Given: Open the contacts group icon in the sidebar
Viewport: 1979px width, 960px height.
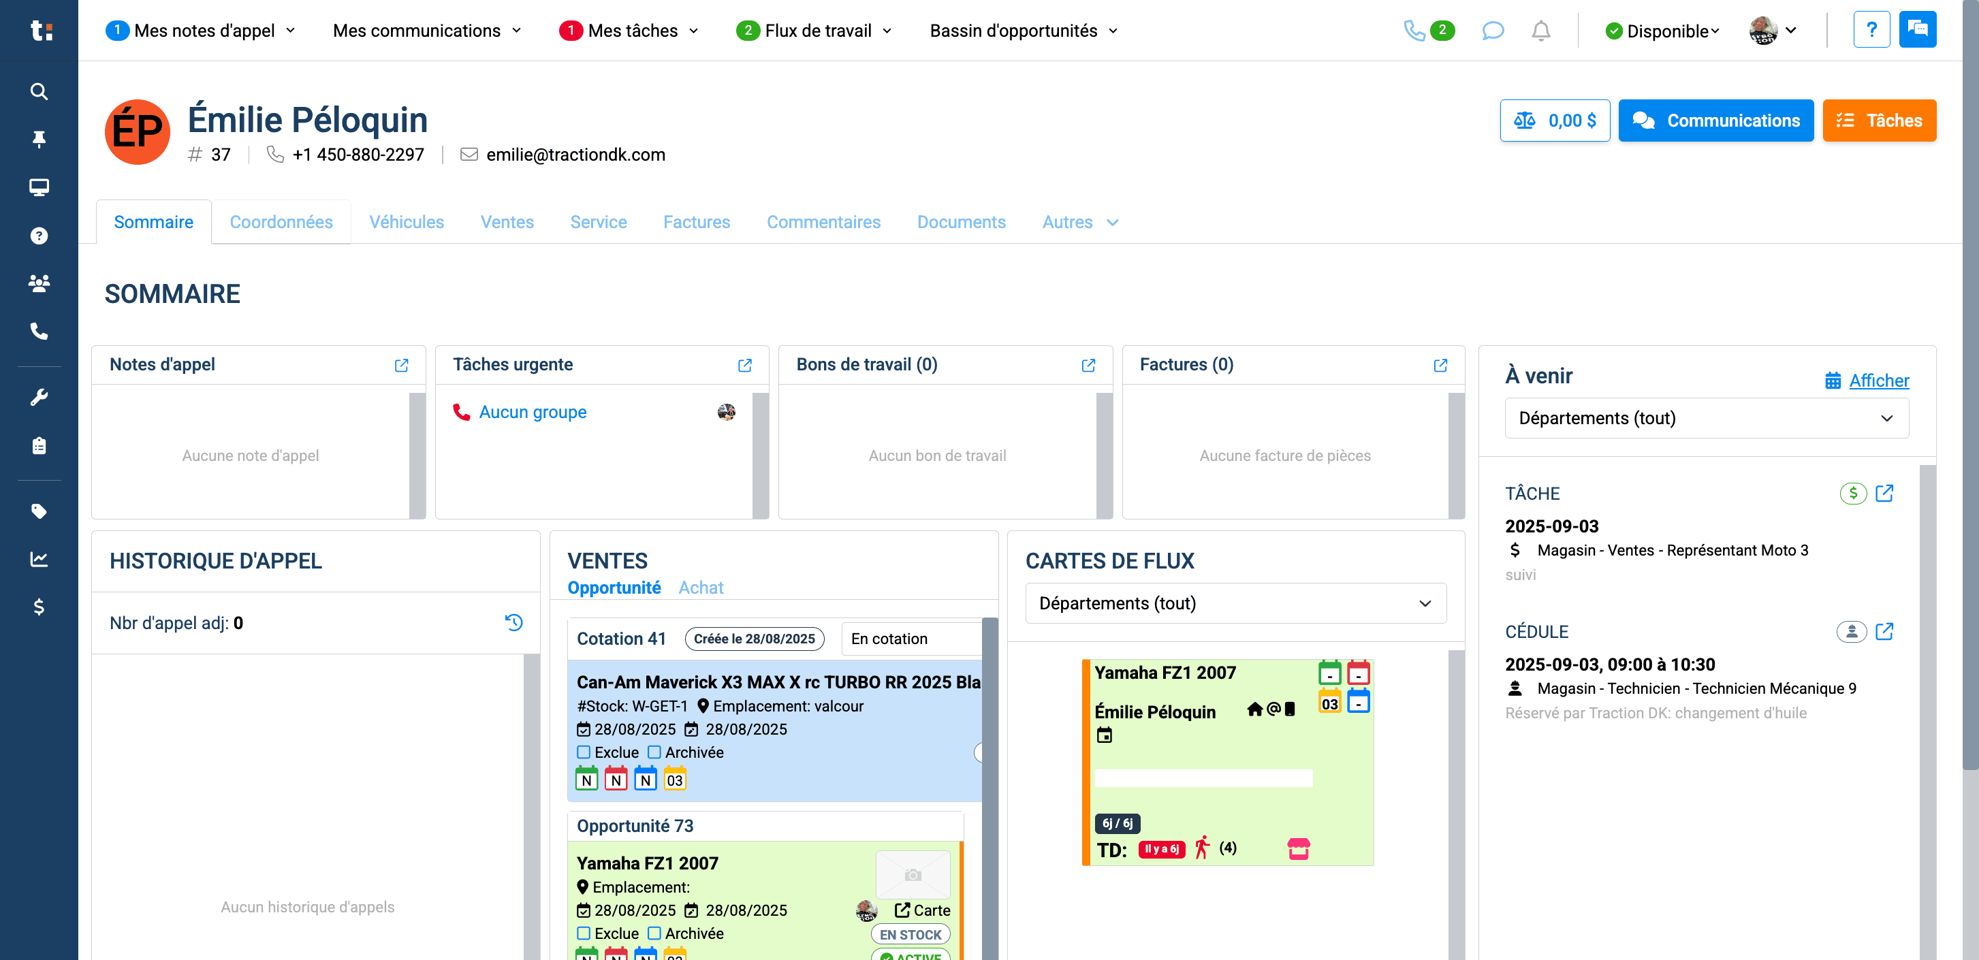Looking at the screenshot, I should pyautogui.click(x=38, y=283).
